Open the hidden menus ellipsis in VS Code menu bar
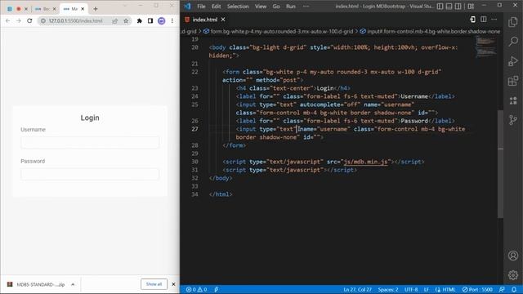The width and height of the screenshot is (523, 294). click(306, 6)
